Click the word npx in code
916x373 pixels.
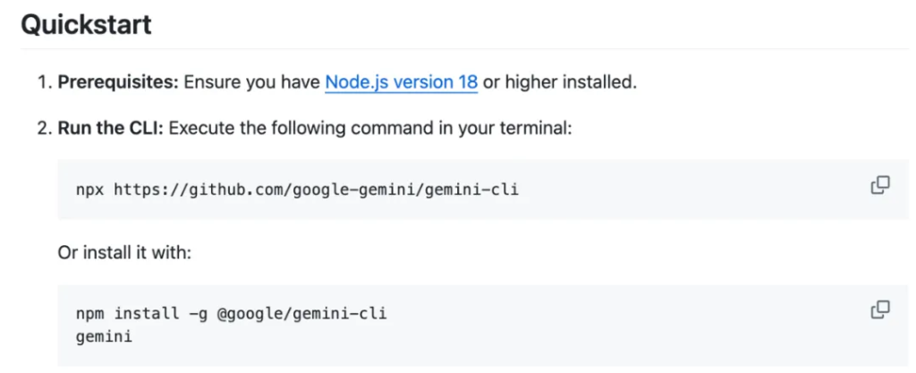90,191
